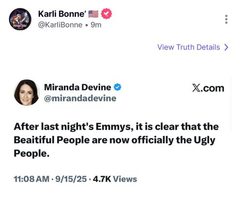Click the 11:08 AM tweet time
The width and height of the screenshot is (242, 199).
click(31, 179)
